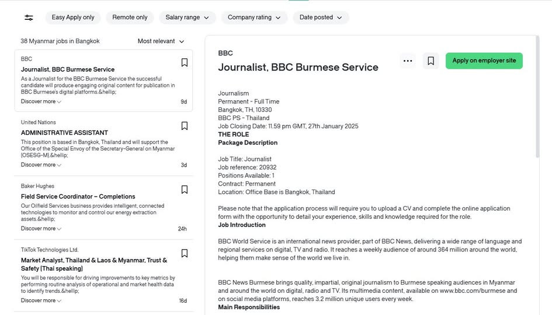Click the 'Job Introduction' heading
This screenshot has width=552, height=315.
tap(242, 225)
